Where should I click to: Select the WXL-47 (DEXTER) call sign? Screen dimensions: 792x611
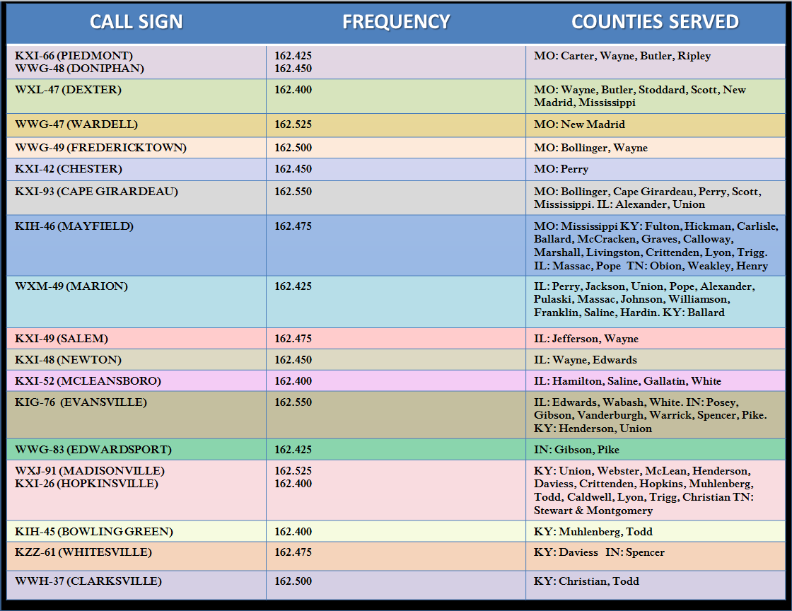click(x=68, y=90)
